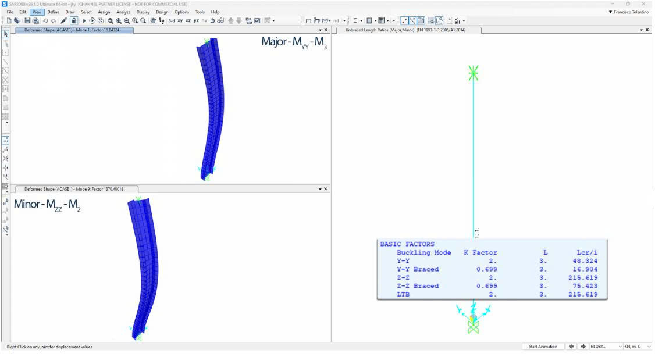Toggle the checkmark Set Display Options icon
This screenshot has width=655, height=357.
257,21
